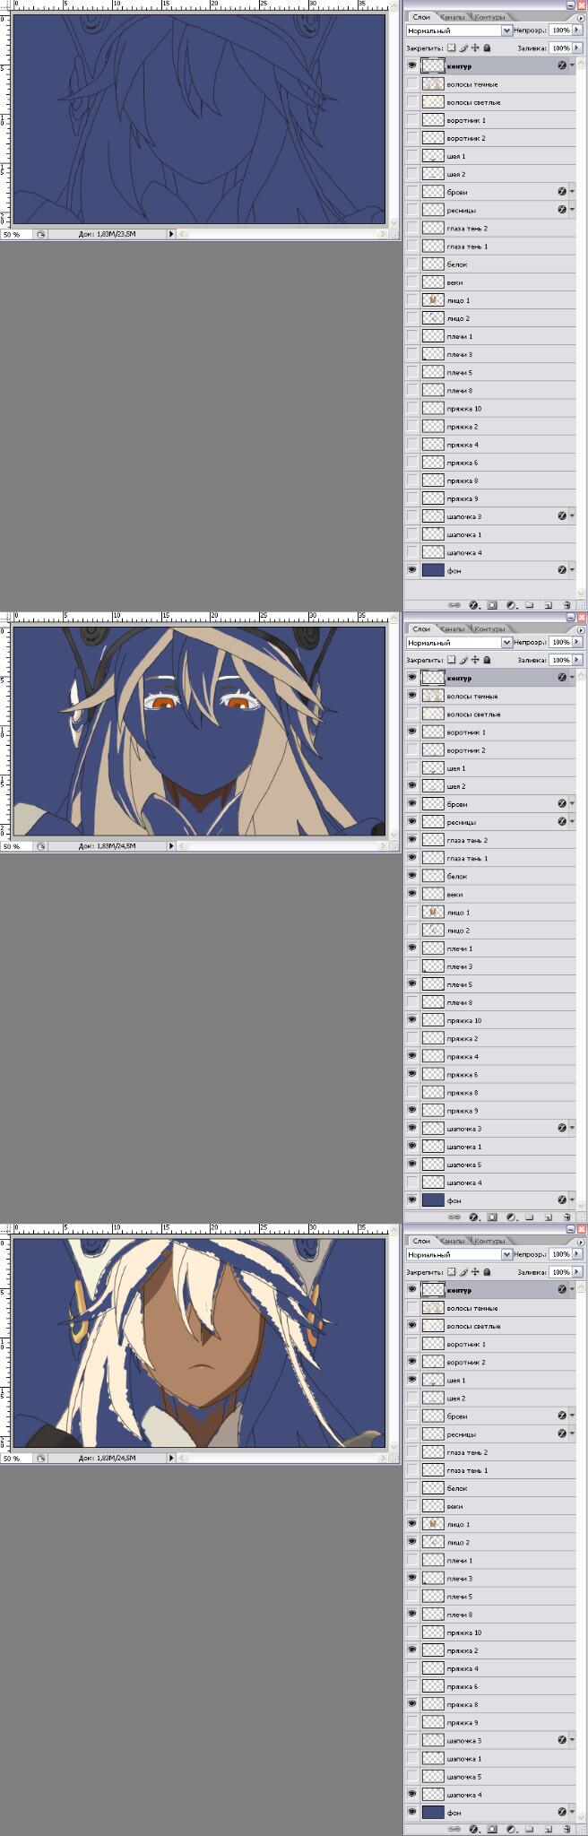The width and height of the screenshot is (588, 1836).
Task: Open Нормальный blend mode dropdown, outline-only document's panel
Action: 506,30
